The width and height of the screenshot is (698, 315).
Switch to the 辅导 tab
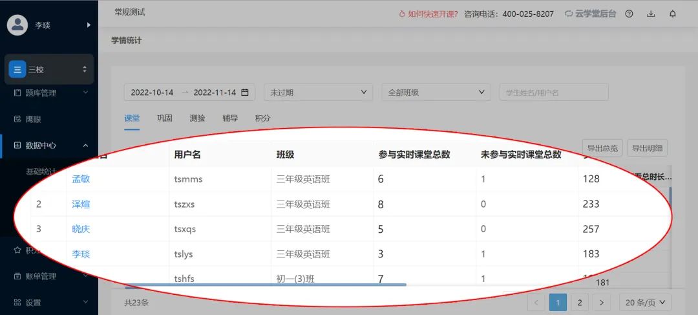tap(230, 118)
